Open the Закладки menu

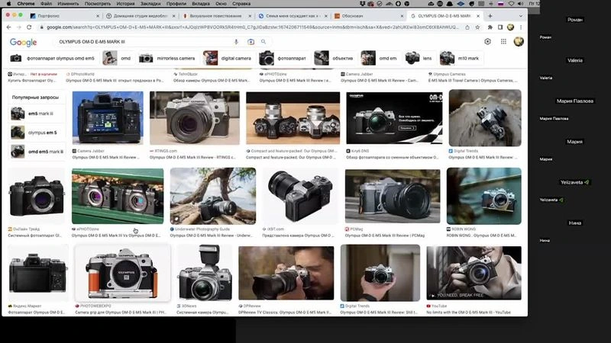pyautogui.click(x=150, y=4)
